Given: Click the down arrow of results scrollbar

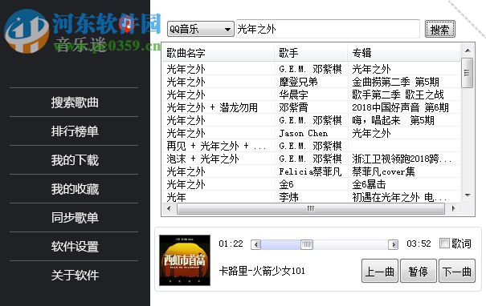Looking at the screenshot, I should click(x=468, y=195).
